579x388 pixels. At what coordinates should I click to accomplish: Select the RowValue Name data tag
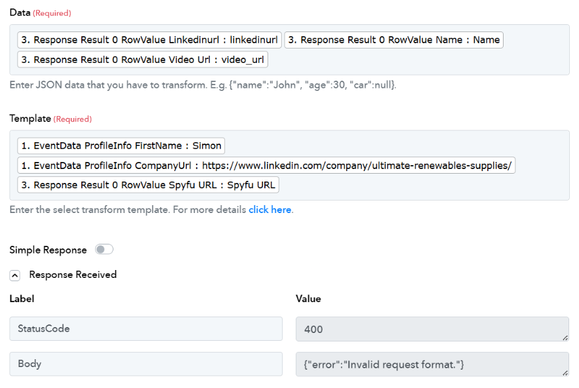click(x=393, y=40)
